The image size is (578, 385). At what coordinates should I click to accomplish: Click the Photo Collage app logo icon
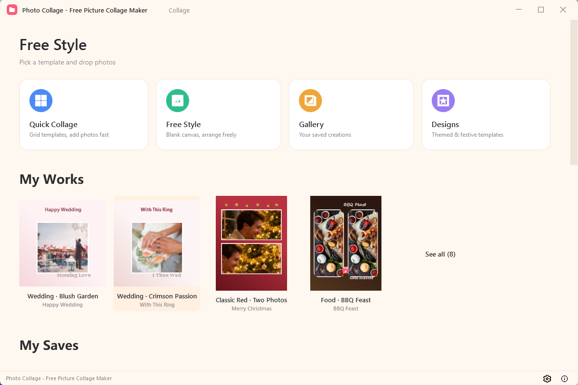12,10
